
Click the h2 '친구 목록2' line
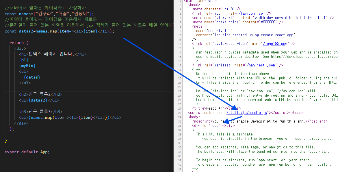click(x=41, y=94)
